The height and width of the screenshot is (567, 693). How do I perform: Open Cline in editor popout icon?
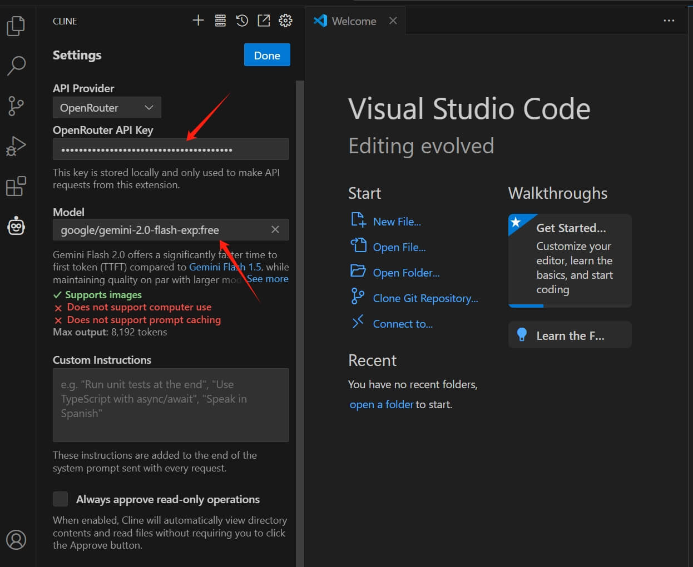pyautogui.click(x=264, y=21)
